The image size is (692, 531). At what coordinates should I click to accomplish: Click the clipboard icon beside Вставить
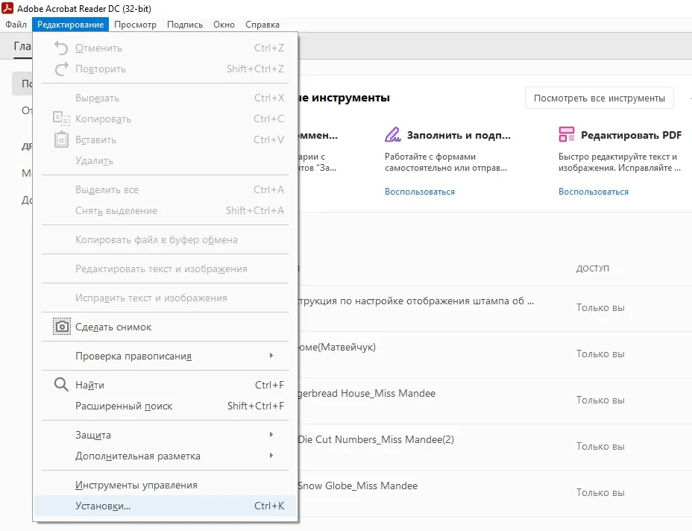pyautogui.click(x=61, y=139)
